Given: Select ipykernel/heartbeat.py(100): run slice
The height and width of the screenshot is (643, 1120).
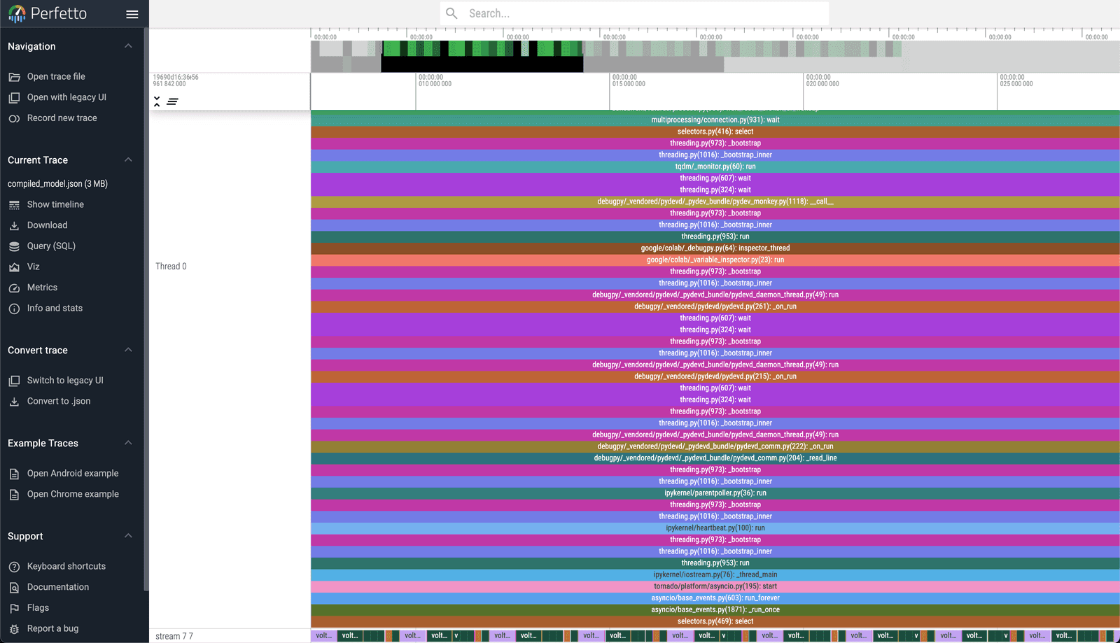Looking at the screenshot, I should click(715, 528).
